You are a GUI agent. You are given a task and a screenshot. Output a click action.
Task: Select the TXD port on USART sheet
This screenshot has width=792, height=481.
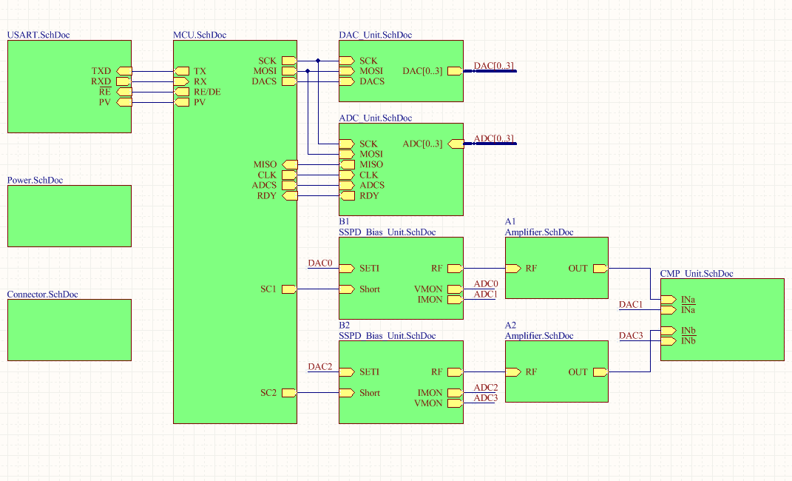(124, 71)
